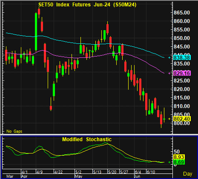Click the Jun month label

coord(137,176)
